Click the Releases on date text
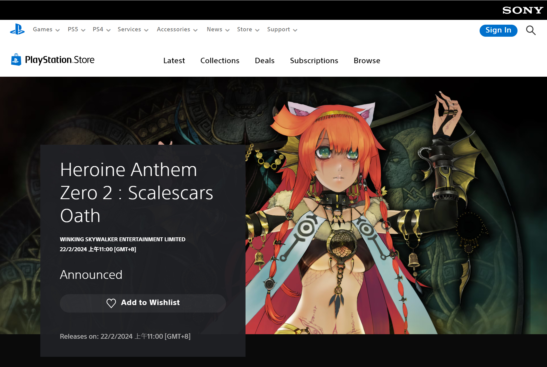Viewport: 547px width, 367px height. click(125, 336)
